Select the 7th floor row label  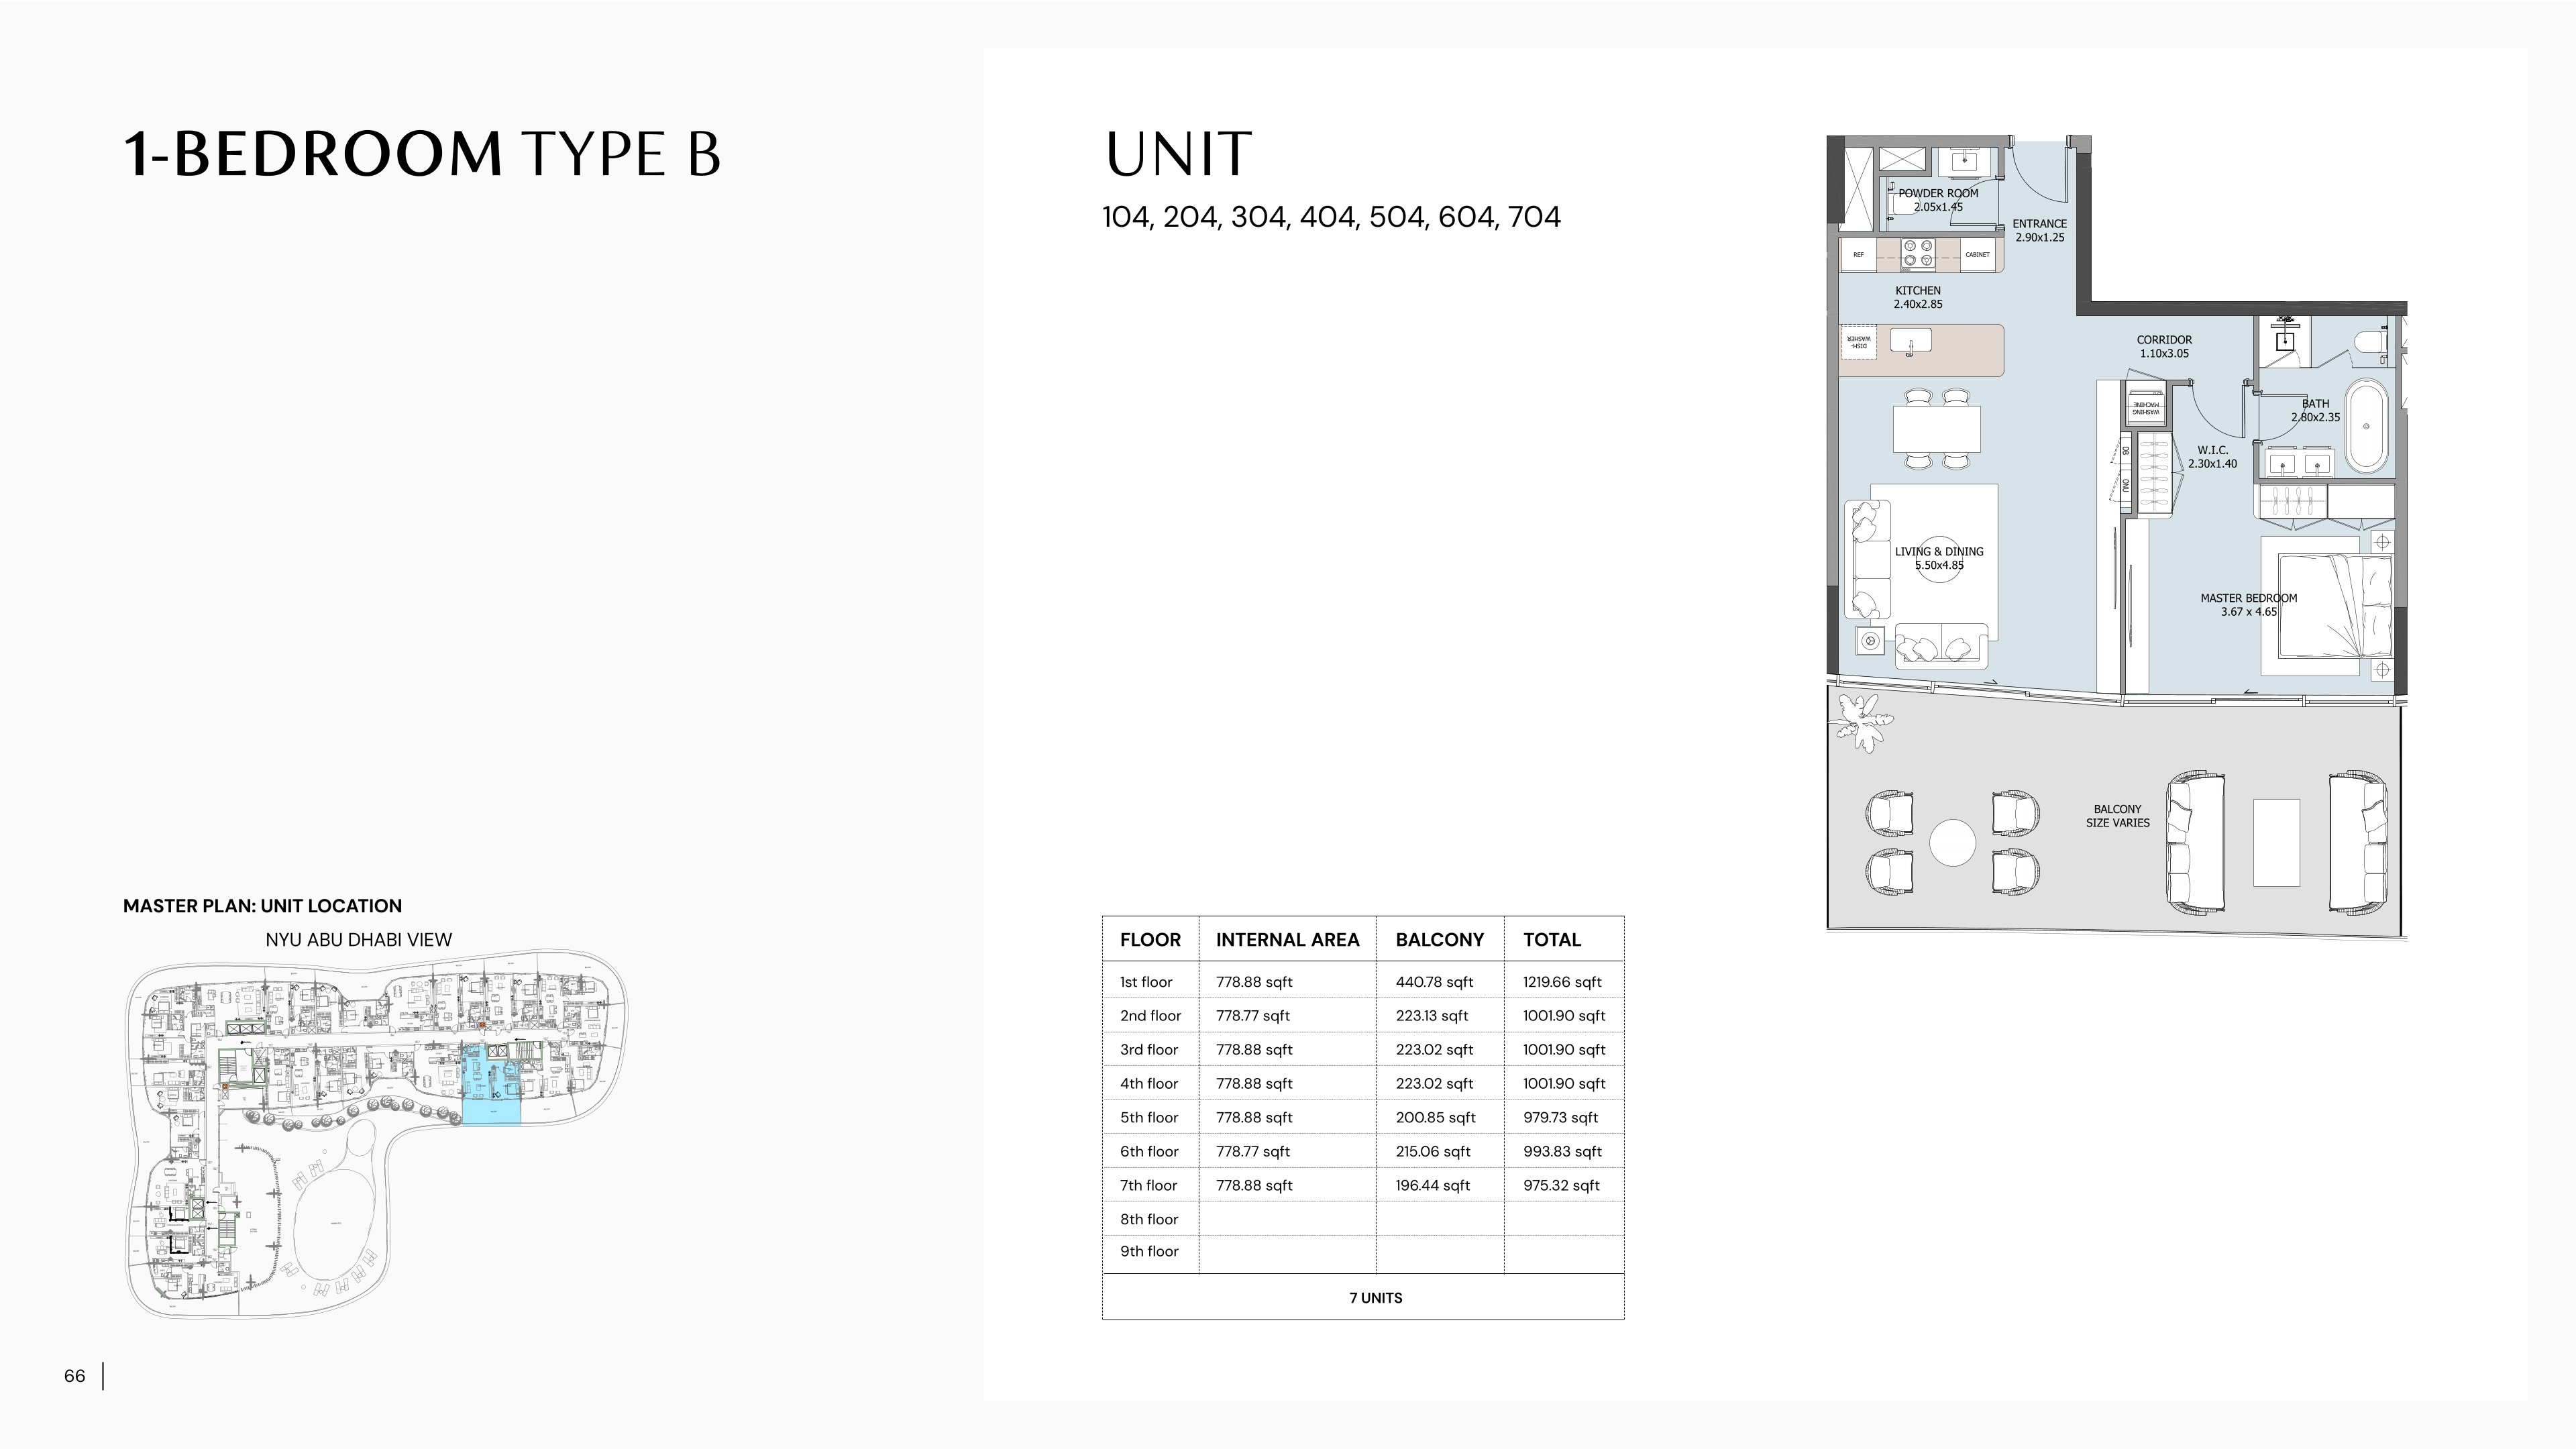point(1149,1185)
